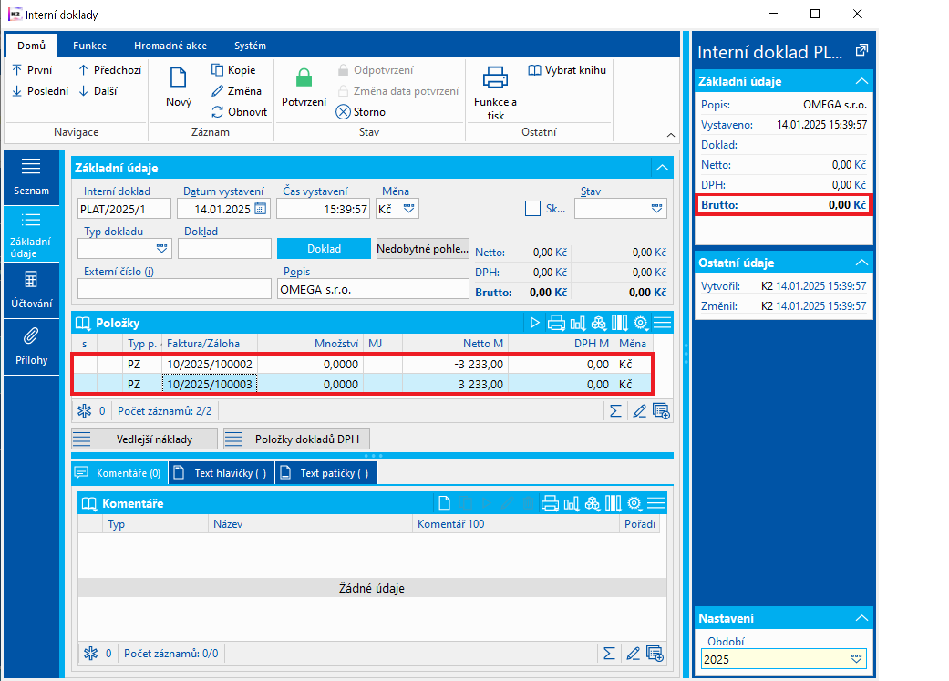Viewport: 949px width, 681px height.
Task: Open Přílohy attachments in sidebar
Action: [x=31, y=346]
